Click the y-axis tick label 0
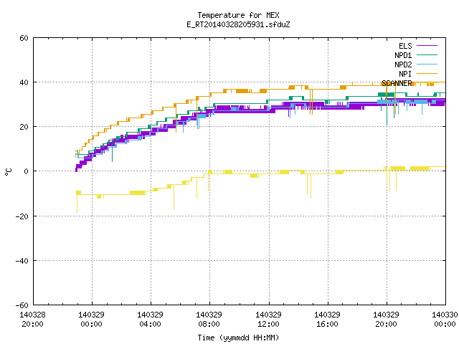 click(x=27, y=172)
